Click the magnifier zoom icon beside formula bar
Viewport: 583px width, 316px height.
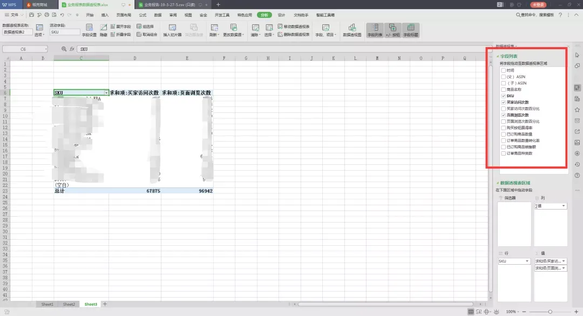(64, 49)
